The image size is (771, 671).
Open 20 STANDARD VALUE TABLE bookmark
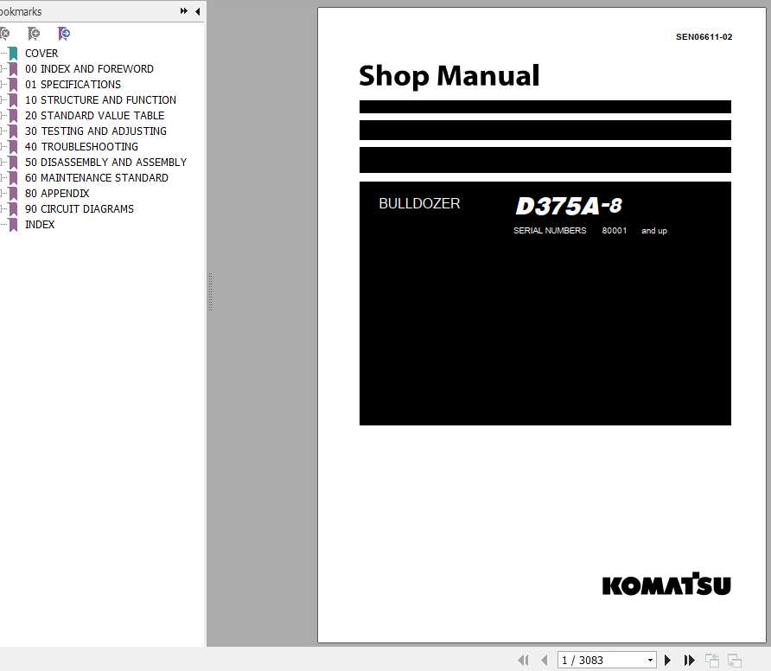(x=95, y=115)
